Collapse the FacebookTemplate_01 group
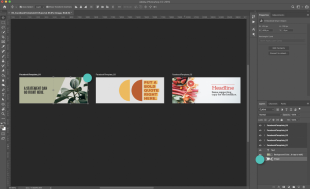 [x=264, y=145]
